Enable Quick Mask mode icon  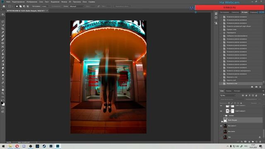(x=3, y=108)
